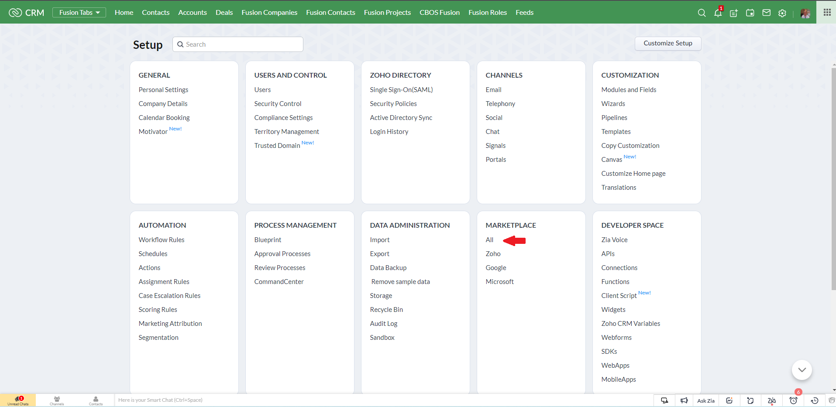Open Company Details link
836x407 pixels.
click(163, 104)
